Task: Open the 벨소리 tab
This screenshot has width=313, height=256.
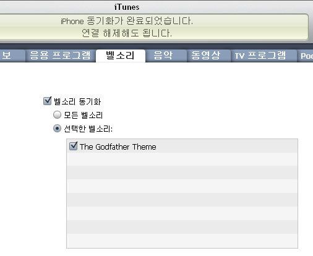Action: click(121, 56)
